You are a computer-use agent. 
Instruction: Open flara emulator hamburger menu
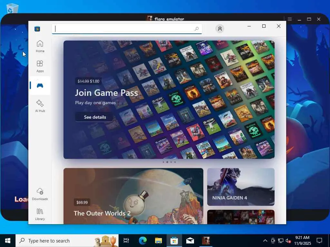(x=290, y=19)
